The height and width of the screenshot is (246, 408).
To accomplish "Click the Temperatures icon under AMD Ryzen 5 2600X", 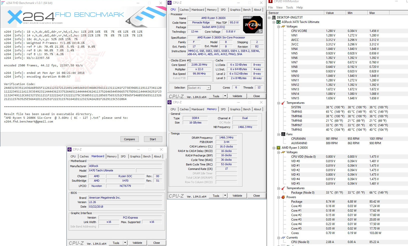I will (283, 188).
